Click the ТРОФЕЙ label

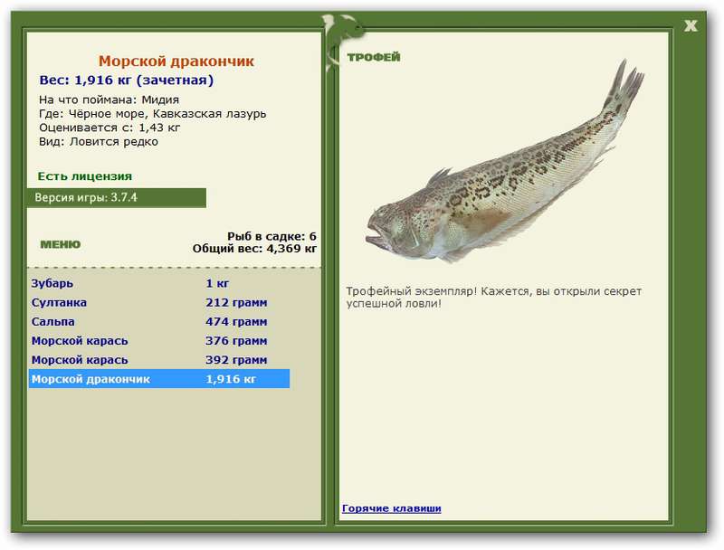[x=374, y=57]
